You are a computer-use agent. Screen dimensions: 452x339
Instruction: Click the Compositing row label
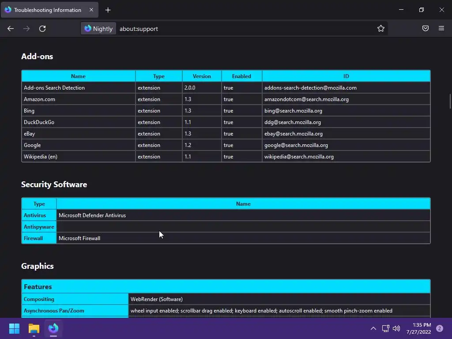pos(75,299)
